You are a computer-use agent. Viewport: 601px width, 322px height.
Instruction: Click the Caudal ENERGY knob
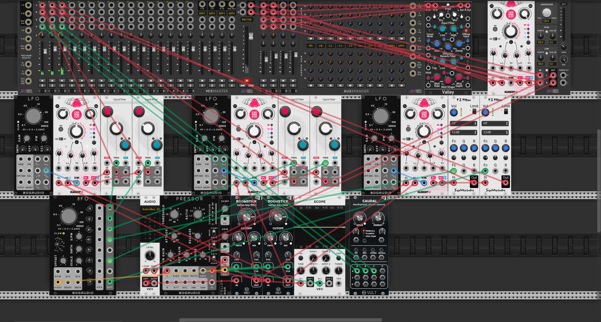coord(378,217)
